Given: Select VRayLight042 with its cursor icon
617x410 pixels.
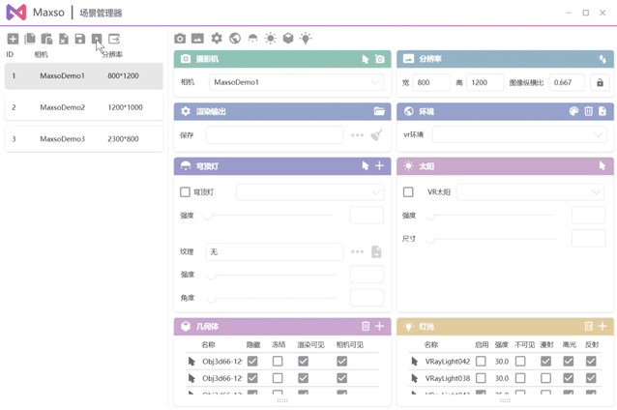Looking at the screenshot, I should click(x=414, y=362).
